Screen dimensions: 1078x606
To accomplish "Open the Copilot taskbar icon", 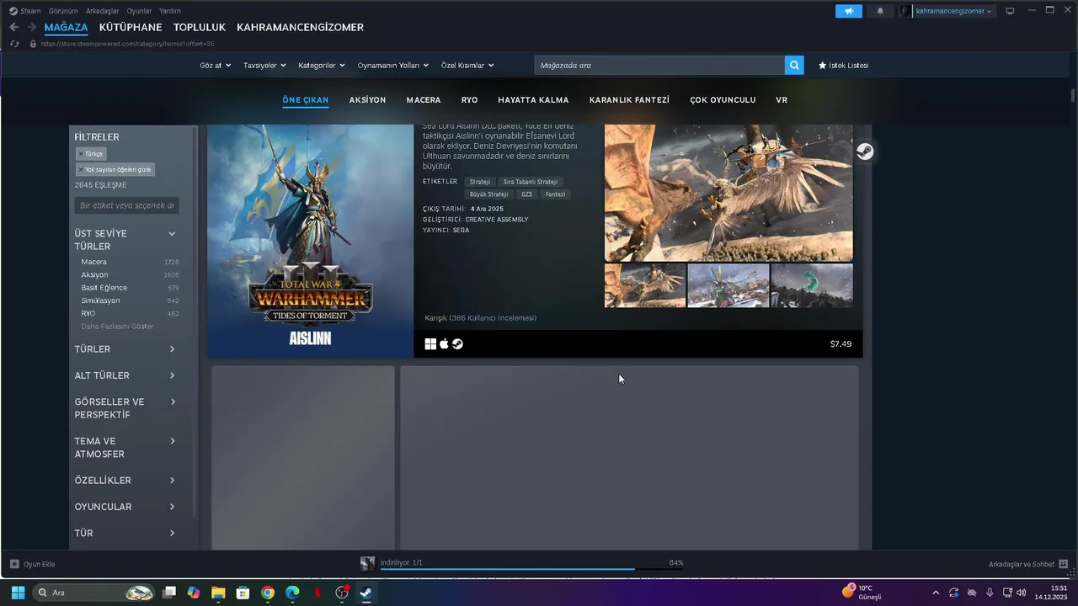I will 194,593.
